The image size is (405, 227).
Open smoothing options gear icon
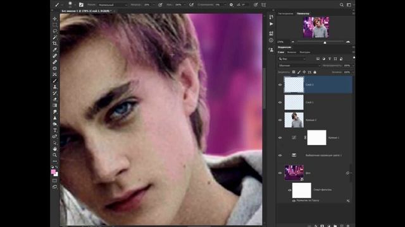[x=231, y=4]
